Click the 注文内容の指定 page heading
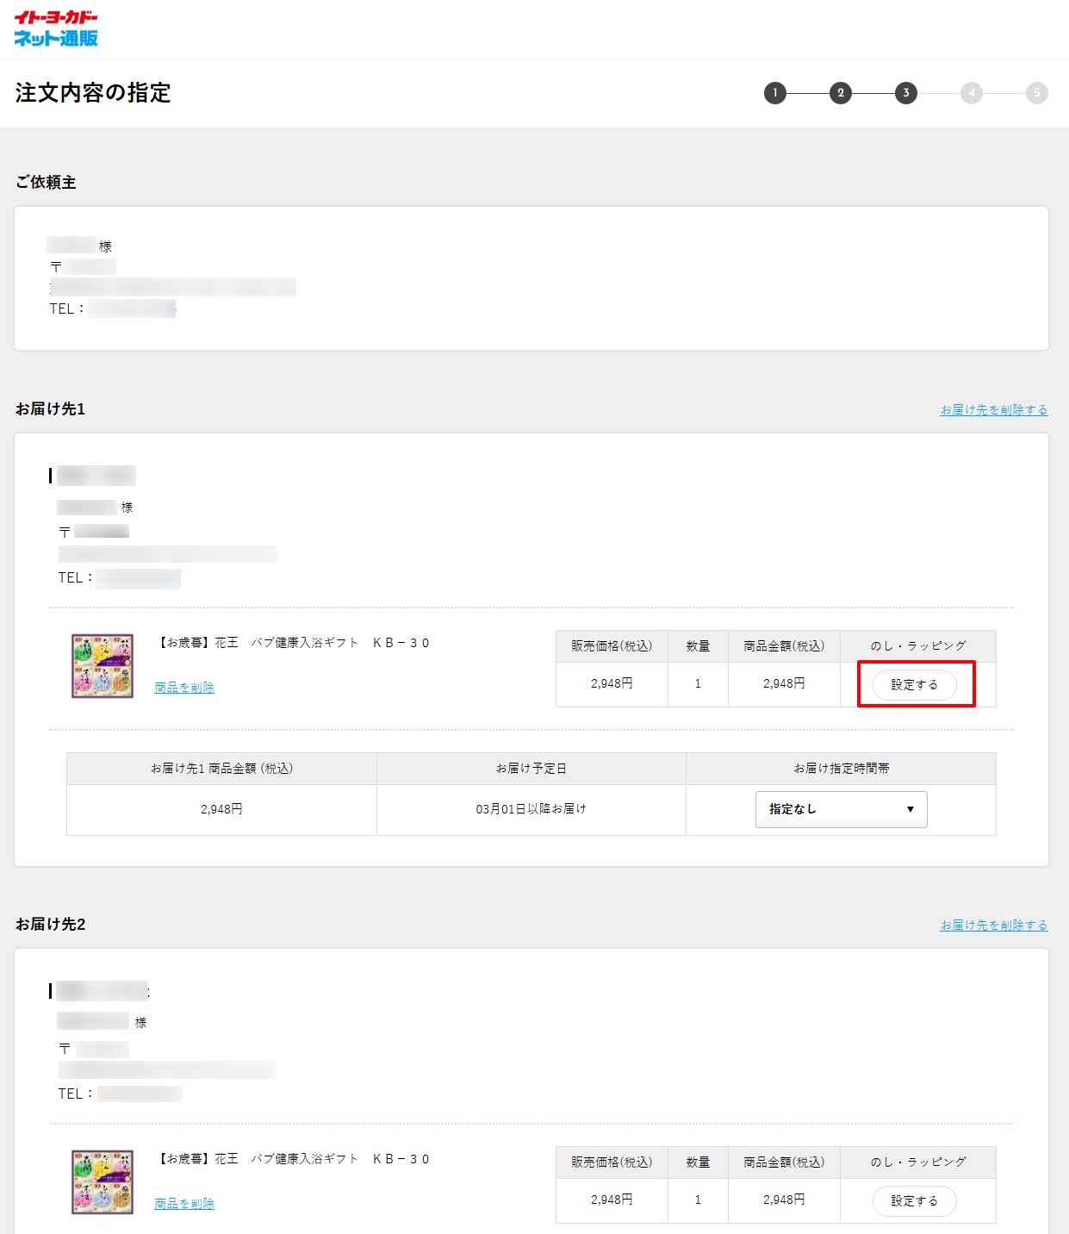 [93, 93]
